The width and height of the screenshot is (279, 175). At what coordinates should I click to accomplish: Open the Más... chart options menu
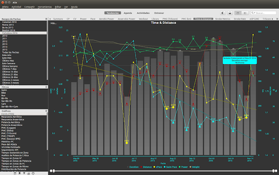click(53, 23)
